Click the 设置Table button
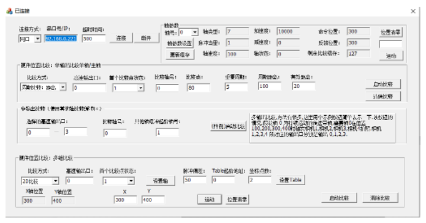This screenshot has height=223, width=426. point(291,180)
